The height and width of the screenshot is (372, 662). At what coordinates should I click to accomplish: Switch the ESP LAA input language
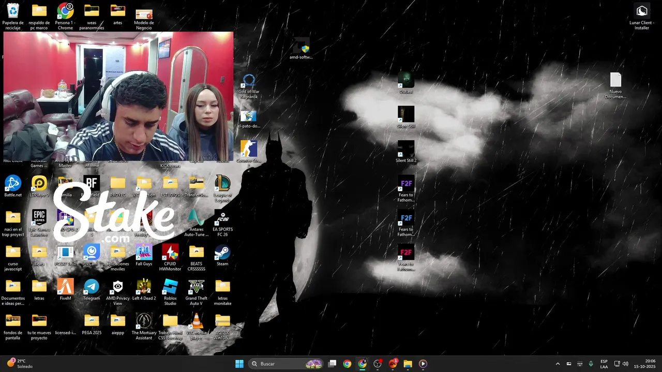[x=604, y=364]
